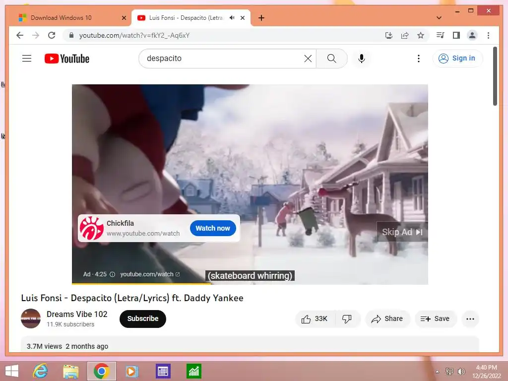508x381 pixels.
Task: Close the Despacito YouTube tab
Action: click(x=242, y=18)
